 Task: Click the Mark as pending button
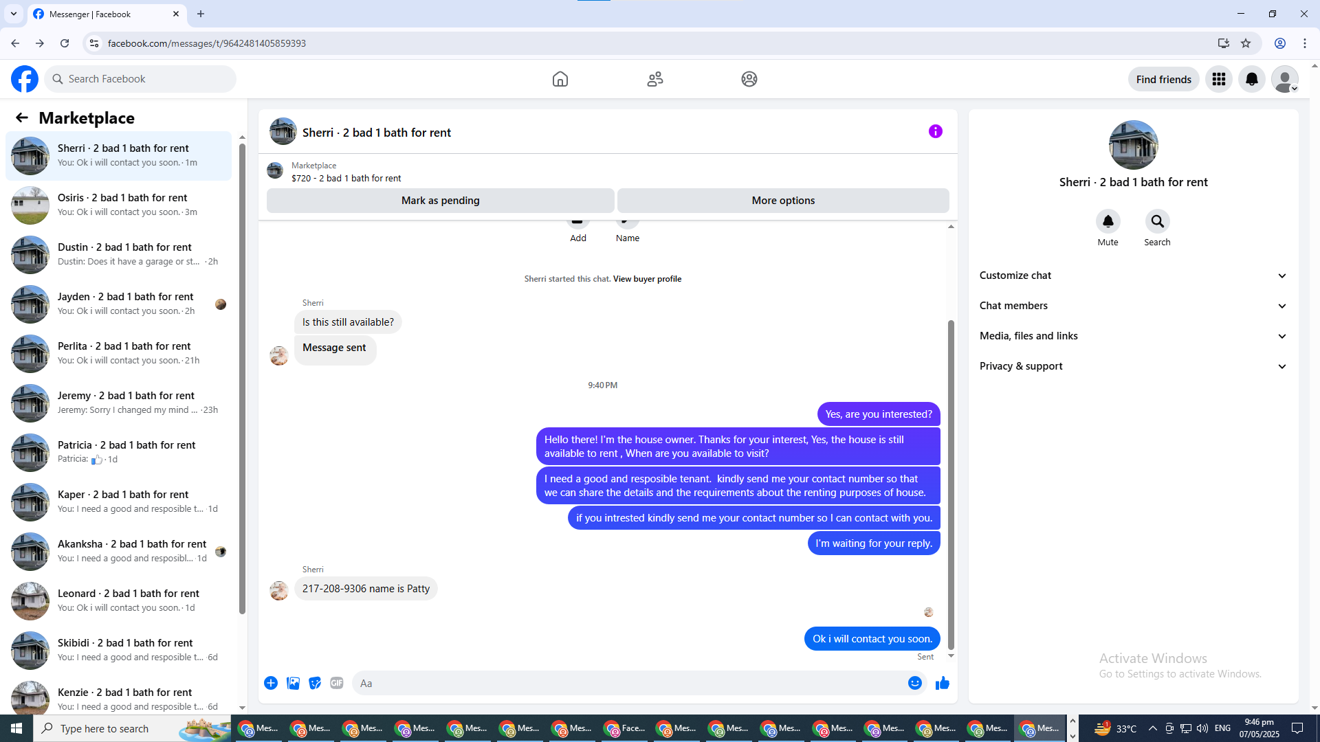[x=440, y=201]
